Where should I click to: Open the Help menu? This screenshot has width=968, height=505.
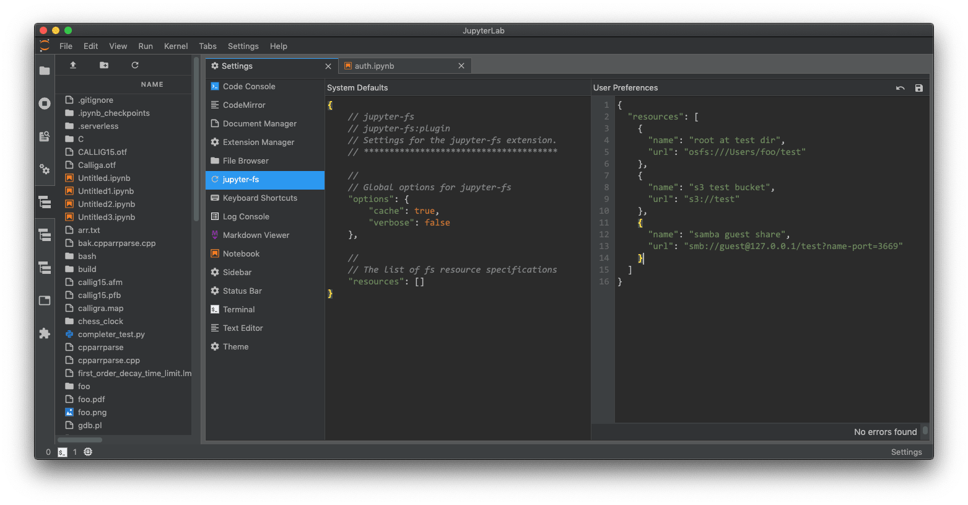click(279, 46)
